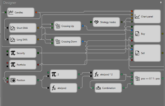
Task: Click the Sell order document icon
Action: coord(137,53)
